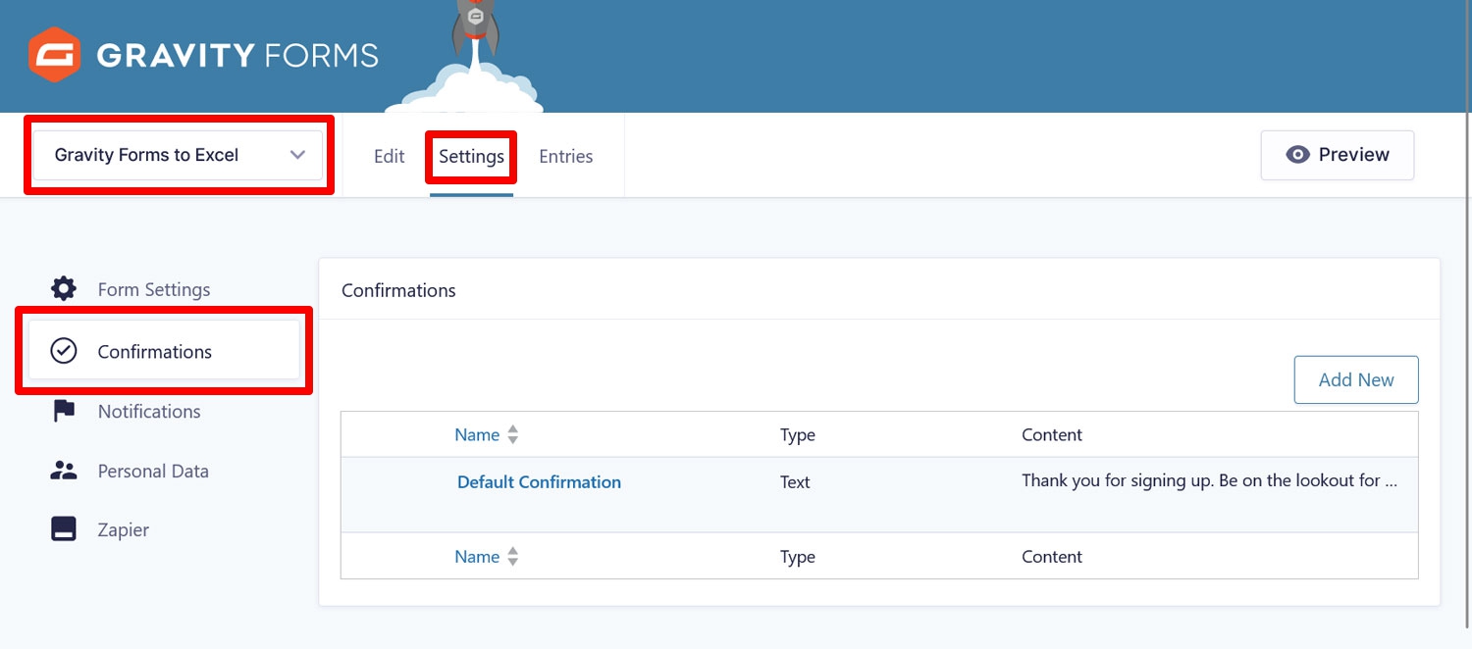Click the Type column header

pos(798,434)
